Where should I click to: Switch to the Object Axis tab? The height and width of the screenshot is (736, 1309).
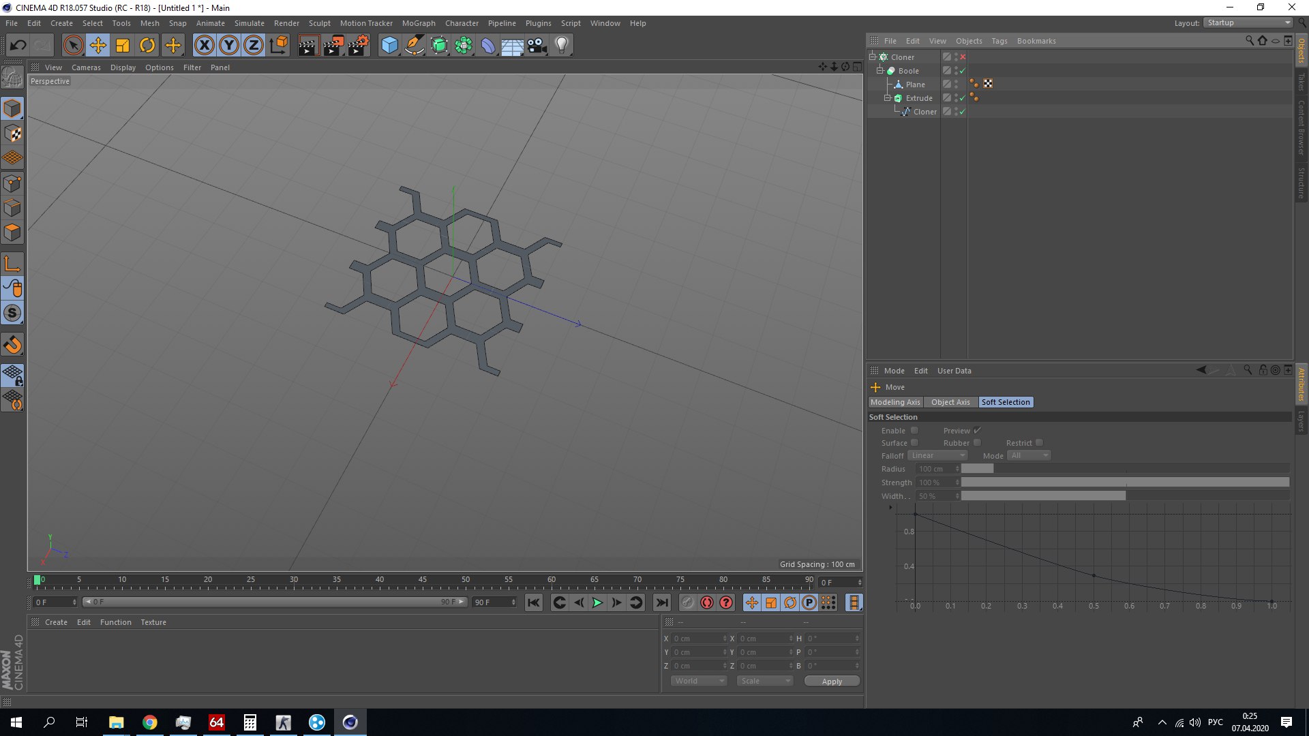click(x=950, y=402)
